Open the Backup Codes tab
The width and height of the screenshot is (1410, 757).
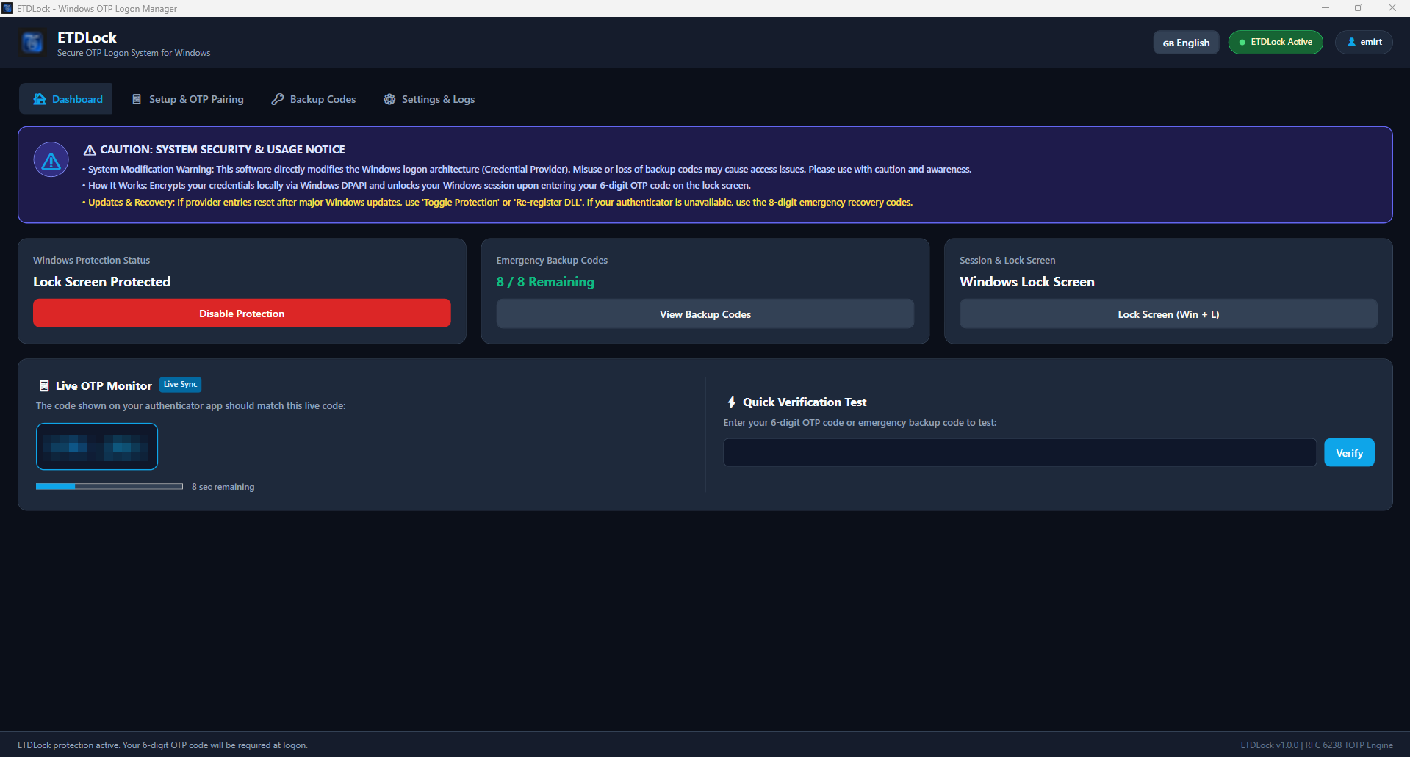(x=314, y=99)
